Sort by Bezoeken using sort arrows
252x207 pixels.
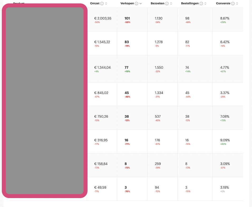pyautogui.click(x=171, y=3)
